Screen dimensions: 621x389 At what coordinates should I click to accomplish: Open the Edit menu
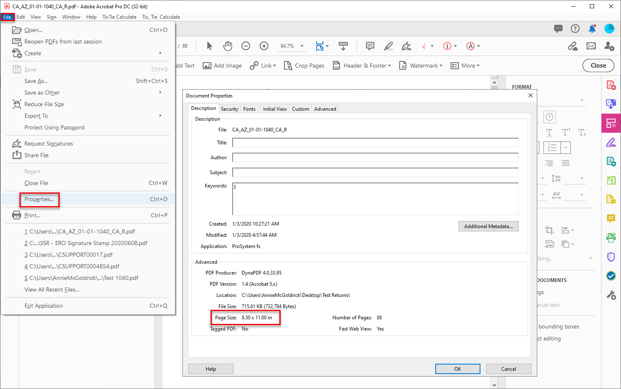click(x=21, y=17)
